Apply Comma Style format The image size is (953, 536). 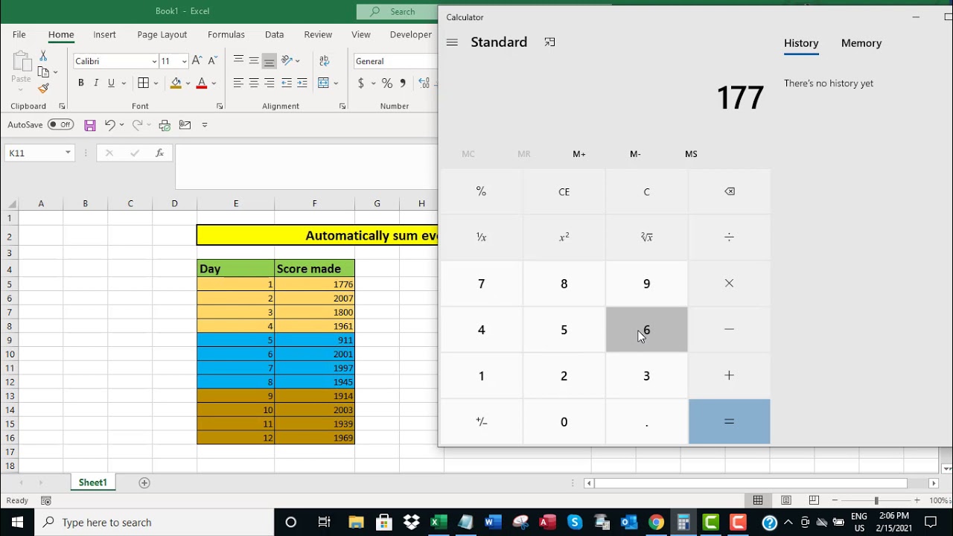click(403, 83)
